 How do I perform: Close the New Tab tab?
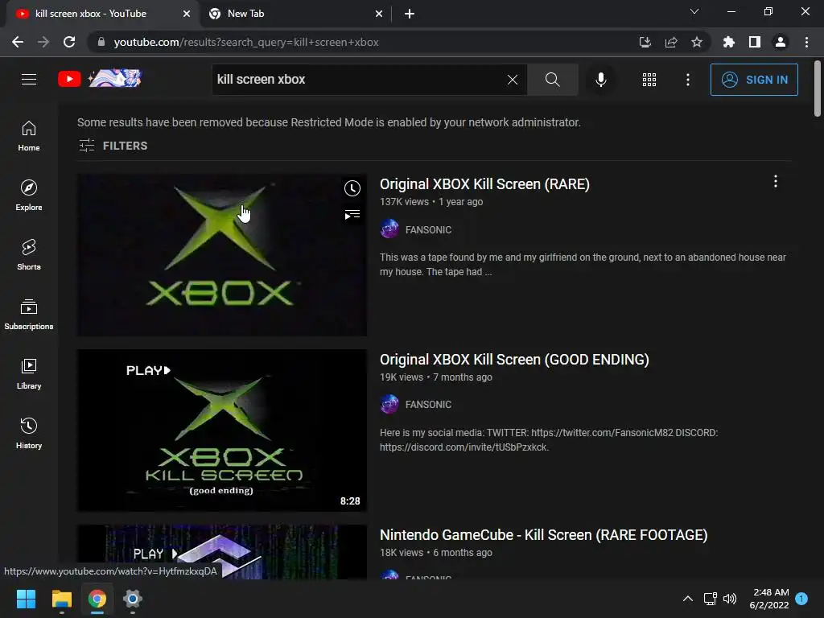(x=379, y=14)
